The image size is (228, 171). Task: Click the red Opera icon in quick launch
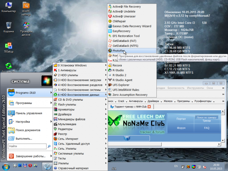[x=30, y=166]
